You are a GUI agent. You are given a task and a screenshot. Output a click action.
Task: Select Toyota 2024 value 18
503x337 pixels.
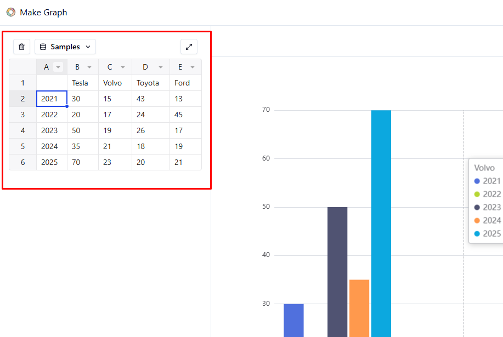pyautogui.click(x=151, y=146)
